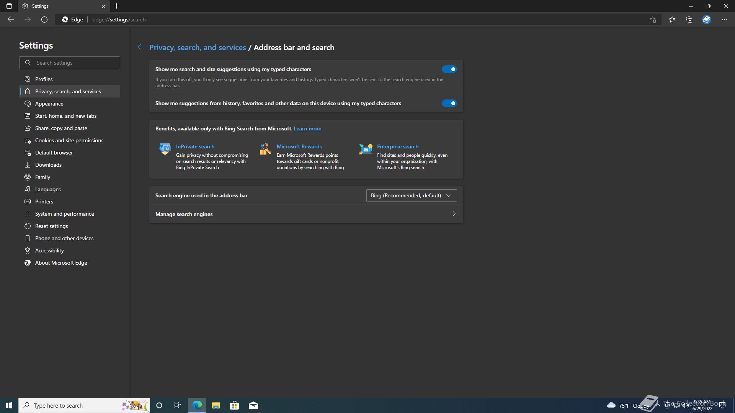Open the tab actions menu icon
Viewport: 735px width, 413px height.
click(9, 6)
